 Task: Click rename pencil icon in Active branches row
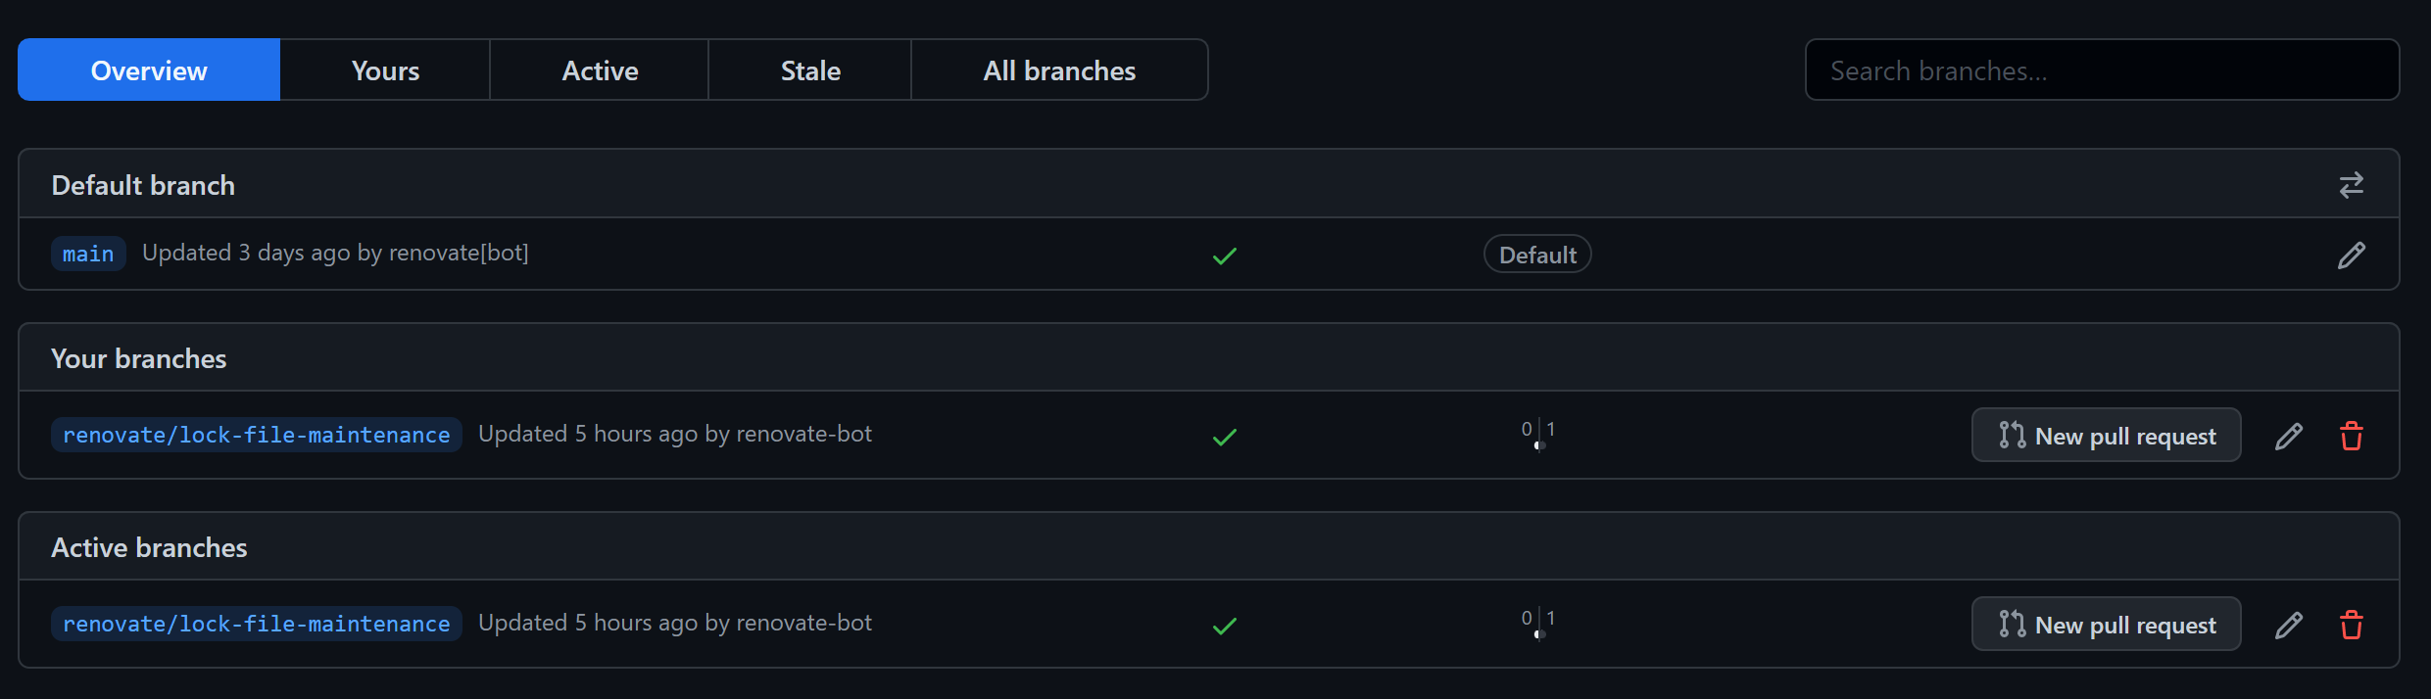(2289, 625)
